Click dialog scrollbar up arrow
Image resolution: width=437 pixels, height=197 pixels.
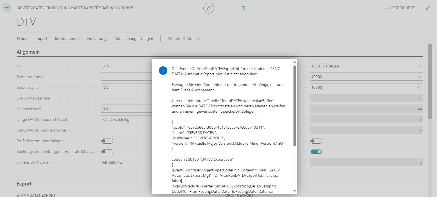pyautogui.click(x=295, y=62)
